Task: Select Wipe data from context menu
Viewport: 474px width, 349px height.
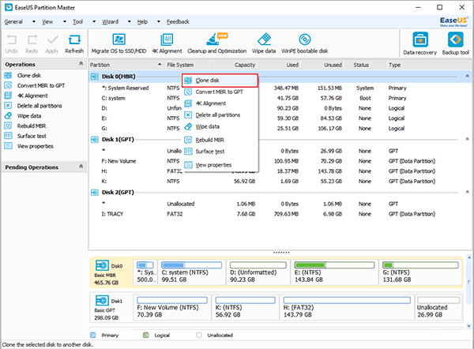Action: tap(220, 126)
